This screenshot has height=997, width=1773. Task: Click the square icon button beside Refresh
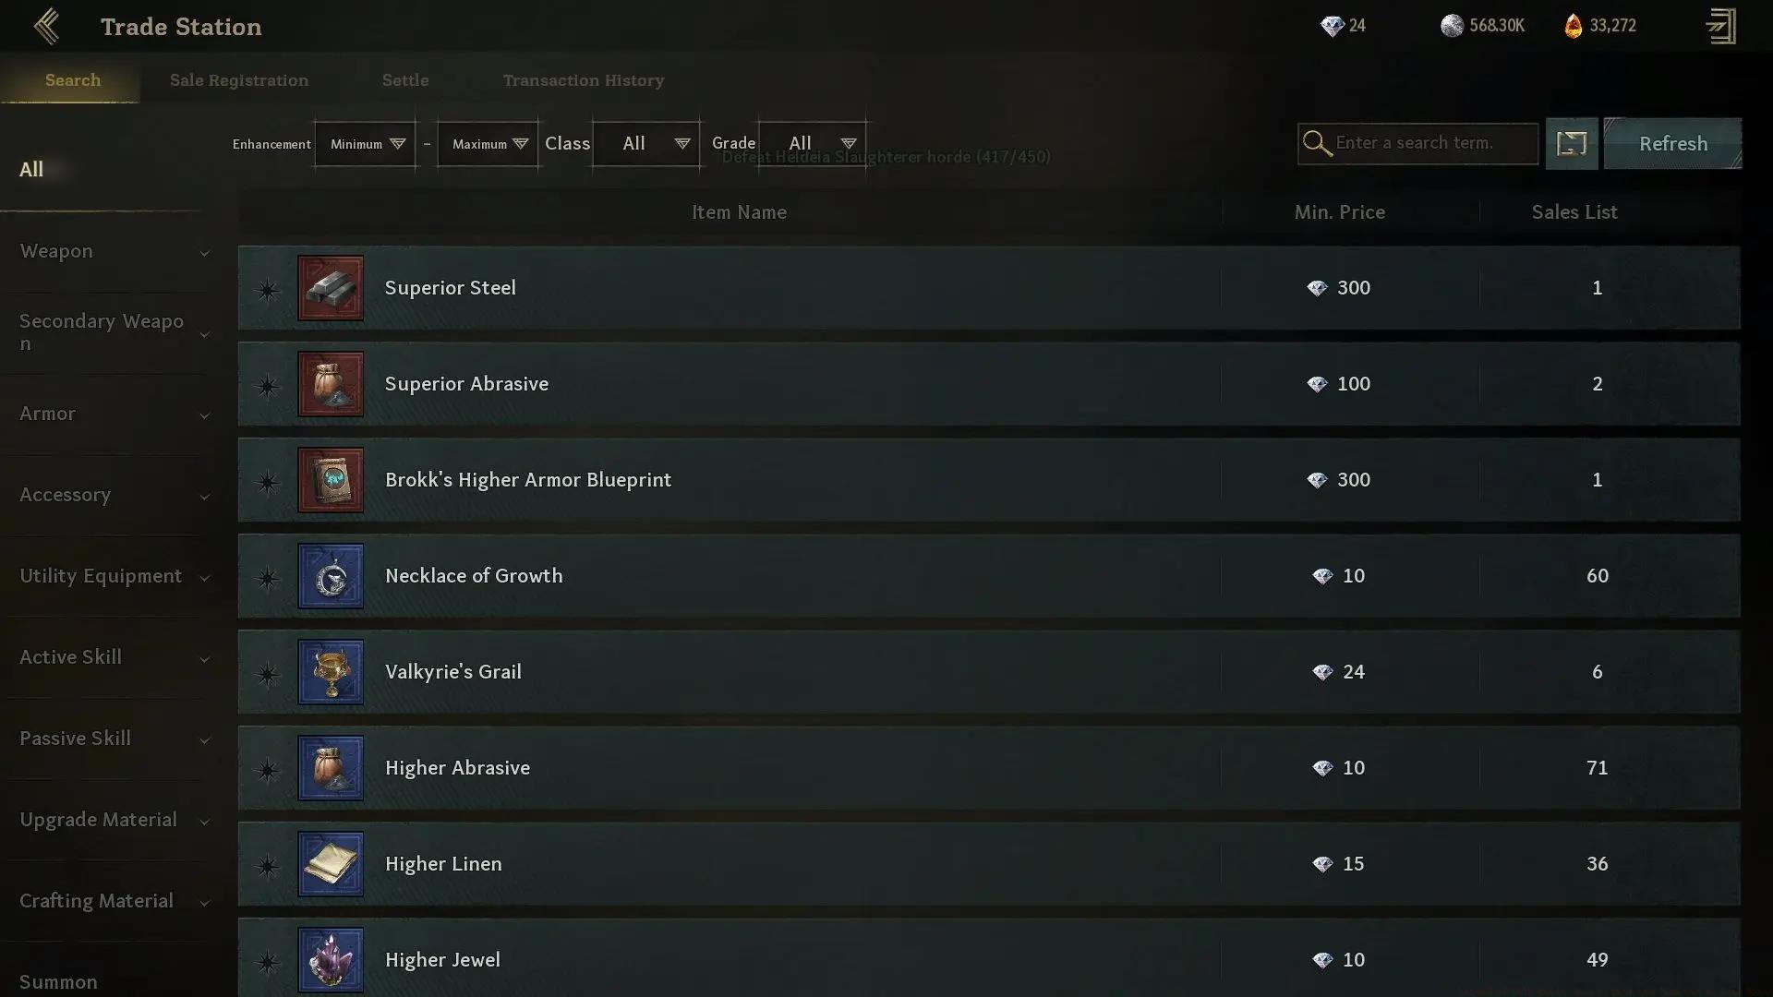tap(1571, 143)
